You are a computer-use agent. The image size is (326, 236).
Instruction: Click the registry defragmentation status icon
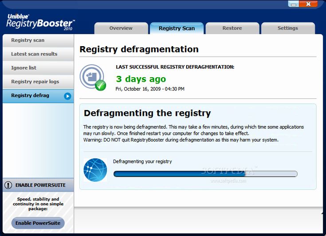coord(92,76)
